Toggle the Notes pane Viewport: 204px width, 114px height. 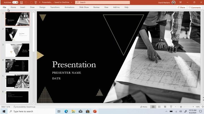pyautogui.click(x=144, y=107)
